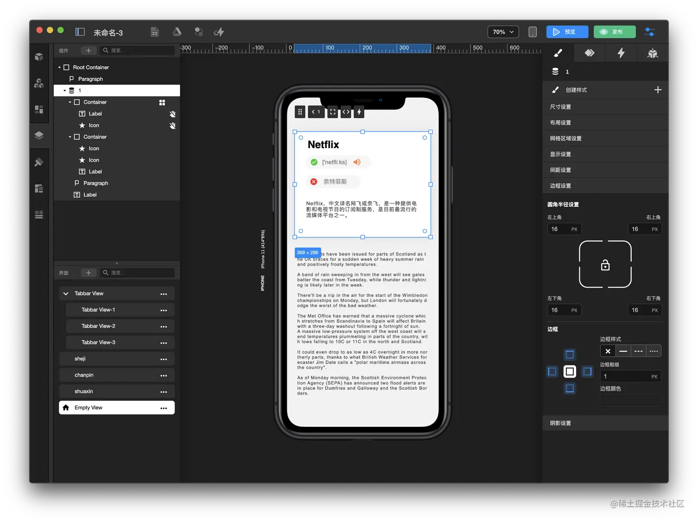Select the no-border X style option
The image size is (698, 522).
click(608, 351)
